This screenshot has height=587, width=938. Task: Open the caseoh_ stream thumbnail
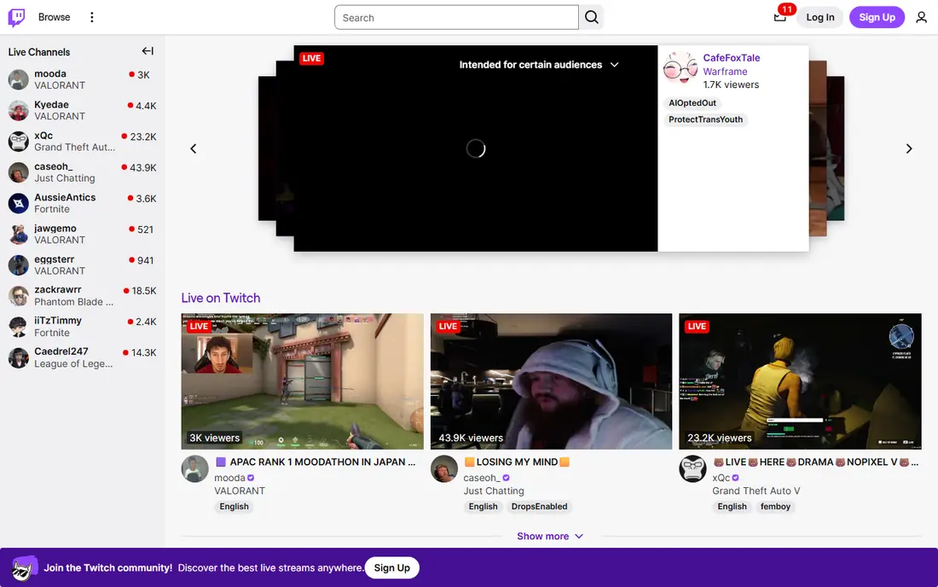[x=551, y=381]
